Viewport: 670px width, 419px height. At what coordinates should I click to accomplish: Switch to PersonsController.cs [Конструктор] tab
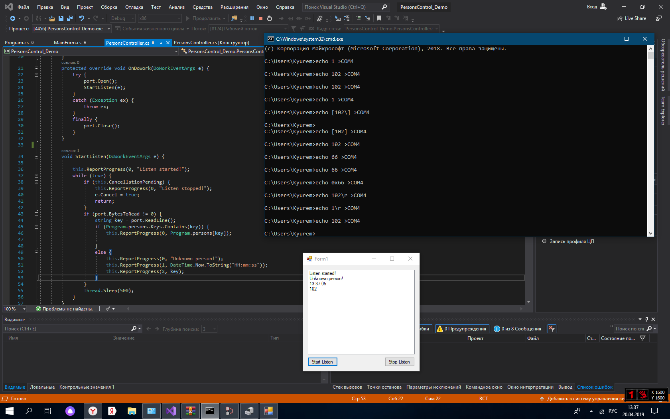pyautogui.click(x=211, y=43)
